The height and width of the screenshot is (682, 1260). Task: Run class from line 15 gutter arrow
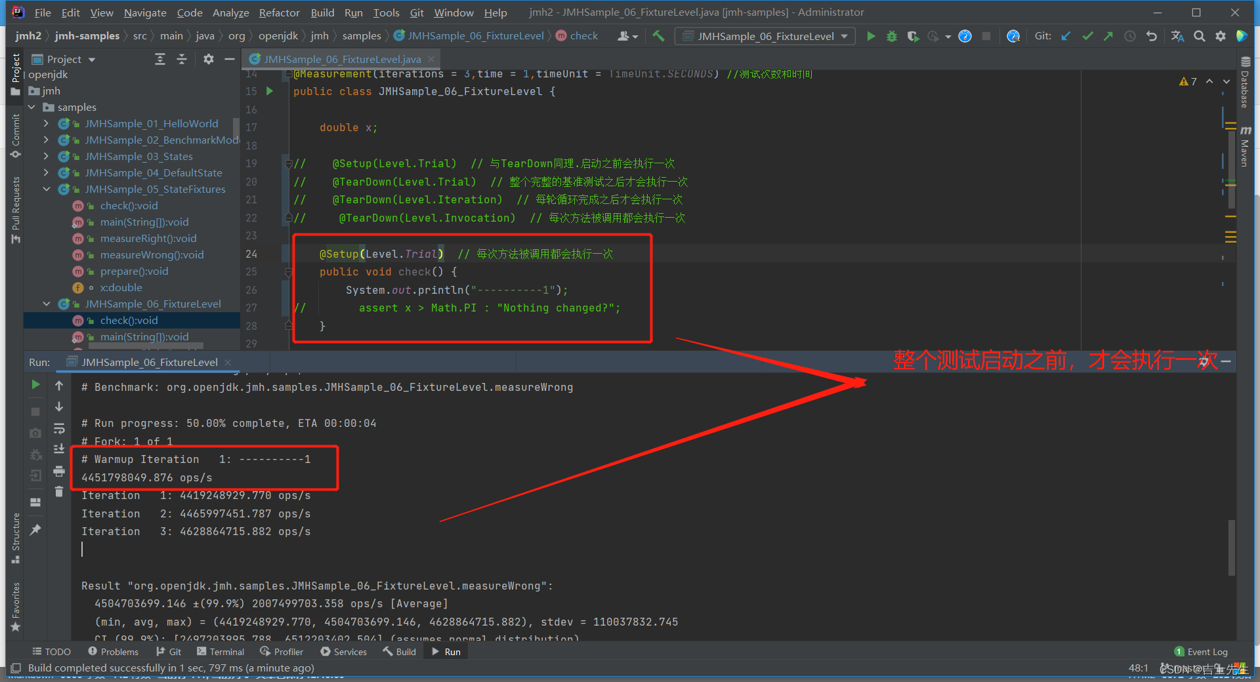click(270, 91)
